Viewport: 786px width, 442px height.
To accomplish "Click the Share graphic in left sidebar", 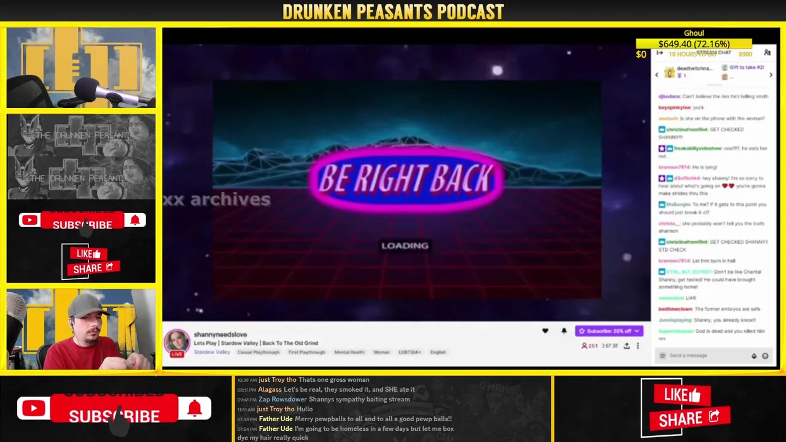I will [x=93, y=268].
